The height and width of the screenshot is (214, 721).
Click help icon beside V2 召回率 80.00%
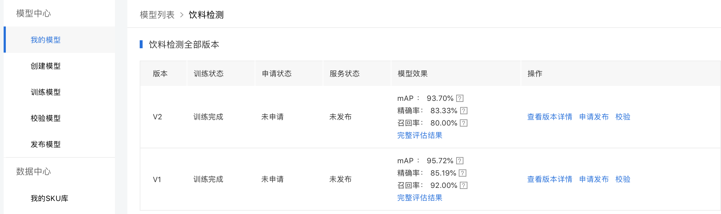click(464, 123)
